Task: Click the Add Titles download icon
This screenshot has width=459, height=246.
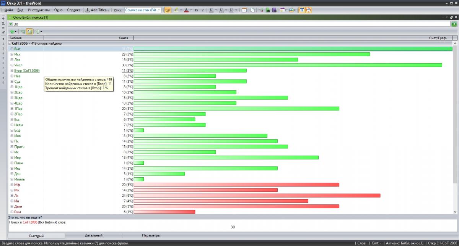Action: [x=88, y=10]
